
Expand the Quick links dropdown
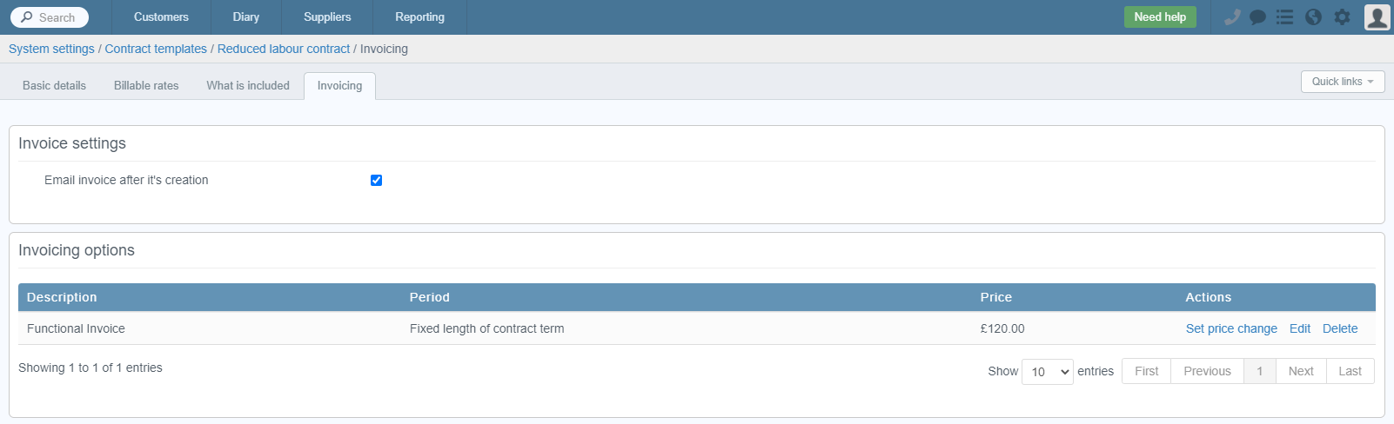tap(1343, 82)
